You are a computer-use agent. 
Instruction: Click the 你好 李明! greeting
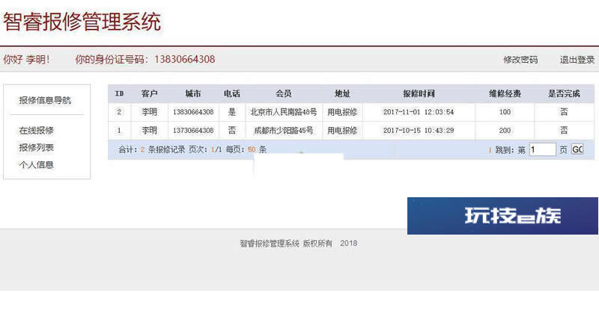point(26,60)
